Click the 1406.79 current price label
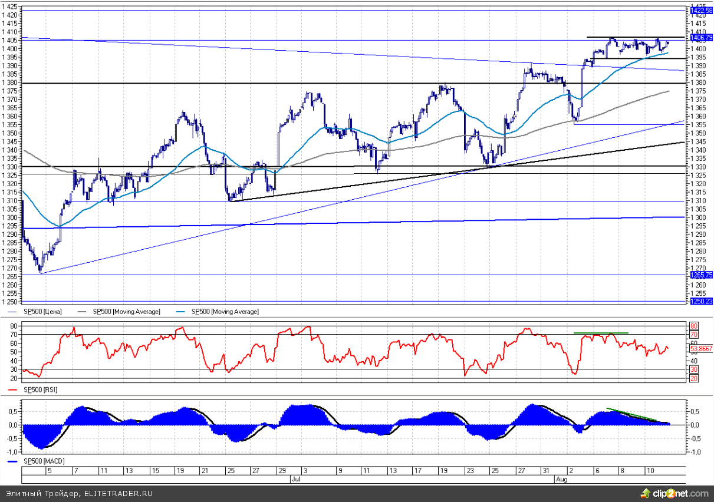Image resolution: width=714 pixels, height=502 pixels. coord(701,37)
